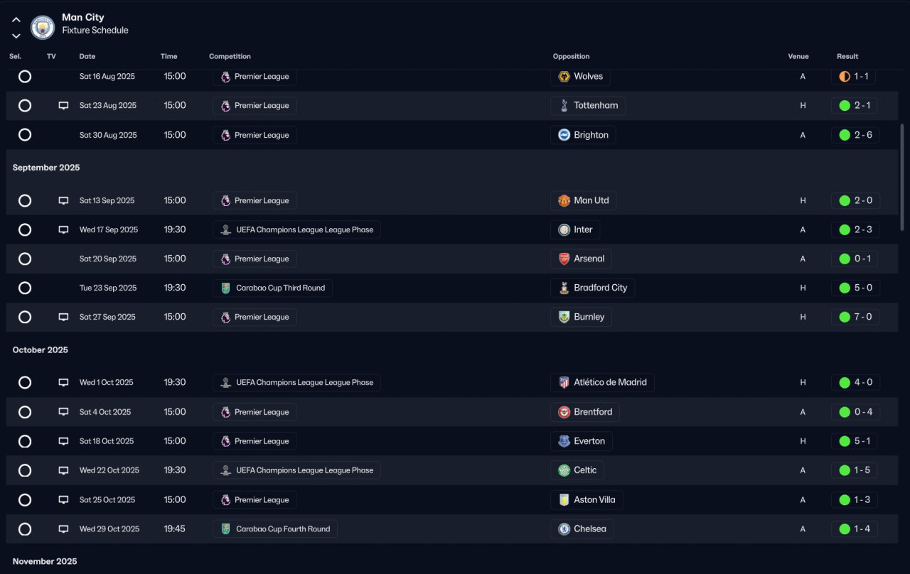Click the Sel. column header
The height and width of the screenshot is (574, 910).
coord(16,56)
